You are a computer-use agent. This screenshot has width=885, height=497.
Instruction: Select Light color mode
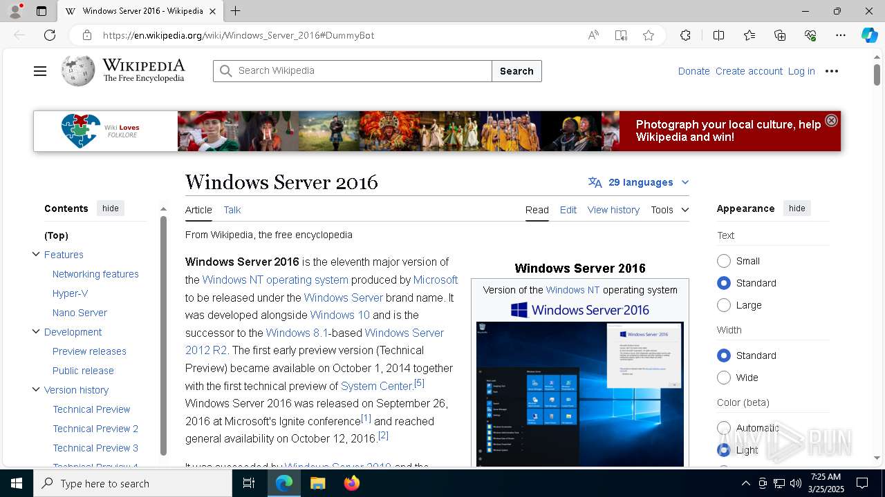coord(724,450)
